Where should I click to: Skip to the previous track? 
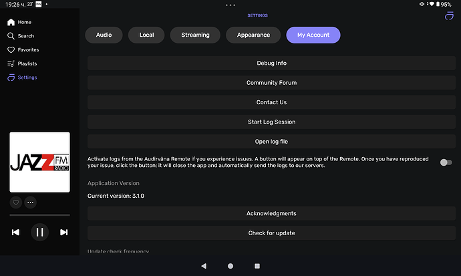point(15,232)
